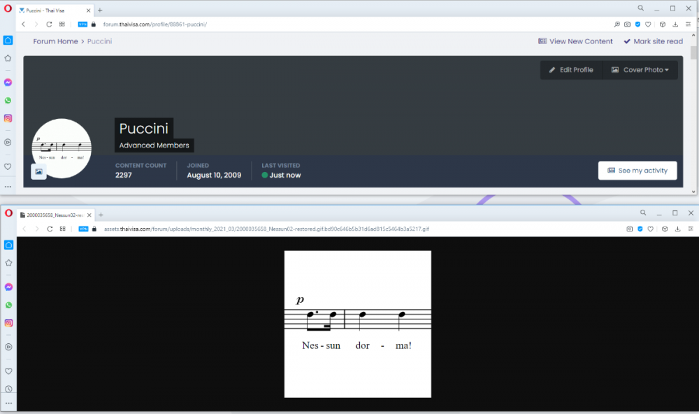
Task: Search tabs icon in top window title bar
Action: [640, 8]
